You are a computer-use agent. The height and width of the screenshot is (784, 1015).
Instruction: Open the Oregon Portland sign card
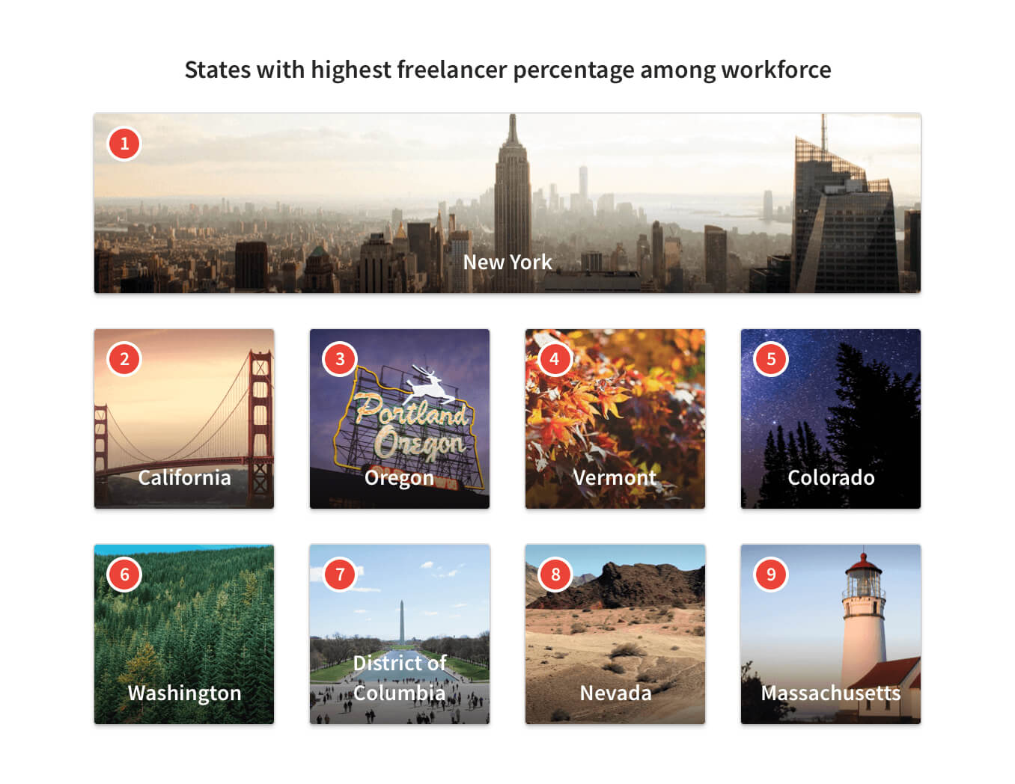tap(400, 419)
